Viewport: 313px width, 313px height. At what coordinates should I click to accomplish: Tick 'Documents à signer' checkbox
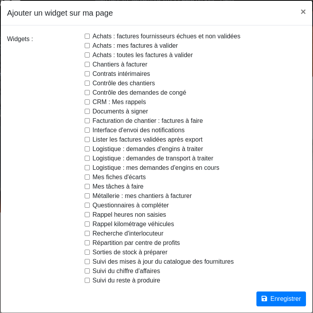(87, 112)
